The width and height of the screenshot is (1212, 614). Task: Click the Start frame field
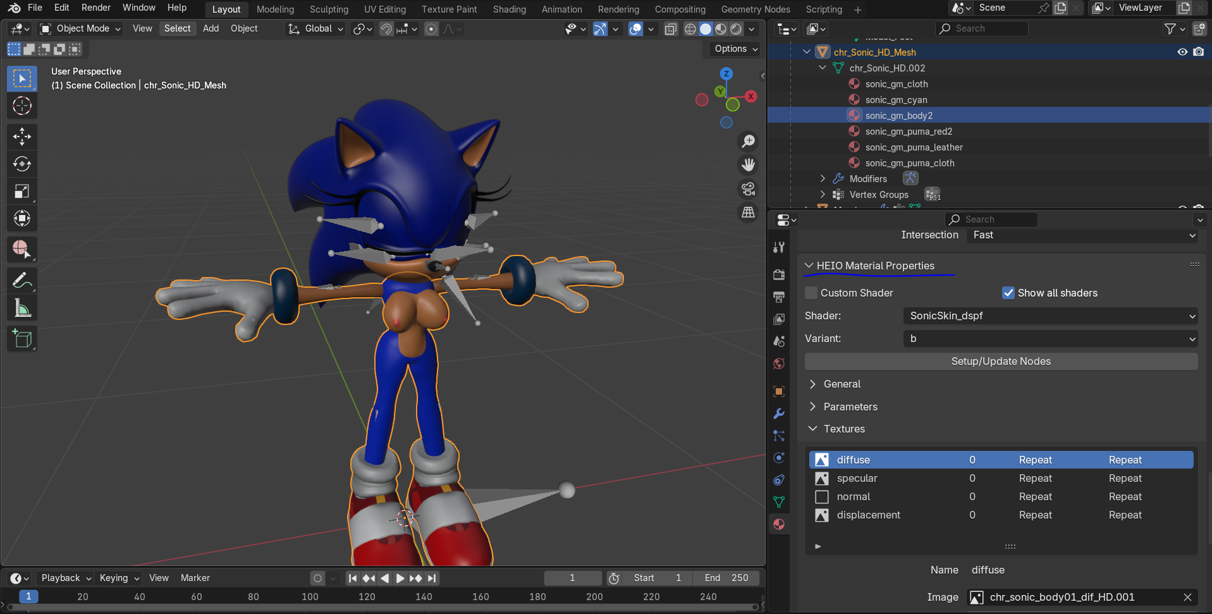pos(658,578)
